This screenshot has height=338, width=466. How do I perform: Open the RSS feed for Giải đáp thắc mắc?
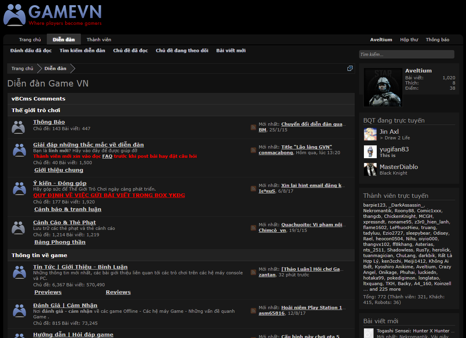253,150
